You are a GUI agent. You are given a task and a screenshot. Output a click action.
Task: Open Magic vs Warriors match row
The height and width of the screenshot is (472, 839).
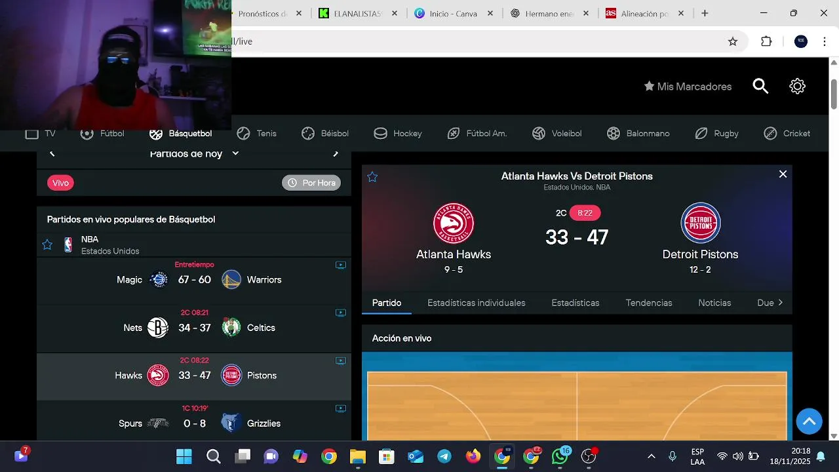(194, 281)
